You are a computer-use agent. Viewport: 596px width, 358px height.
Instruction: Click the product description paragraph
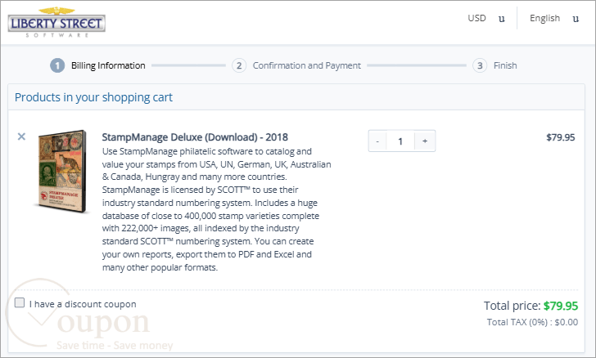[216, 209]
